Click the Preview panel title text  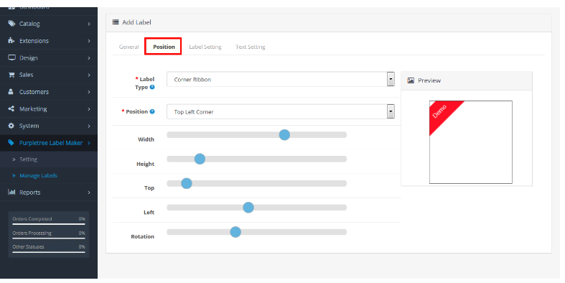[x=429, y=80]
